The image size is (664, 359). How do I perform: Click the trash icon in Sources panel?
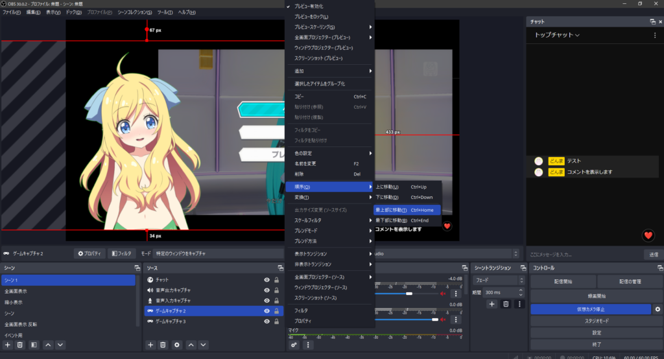tap(163, 345)
